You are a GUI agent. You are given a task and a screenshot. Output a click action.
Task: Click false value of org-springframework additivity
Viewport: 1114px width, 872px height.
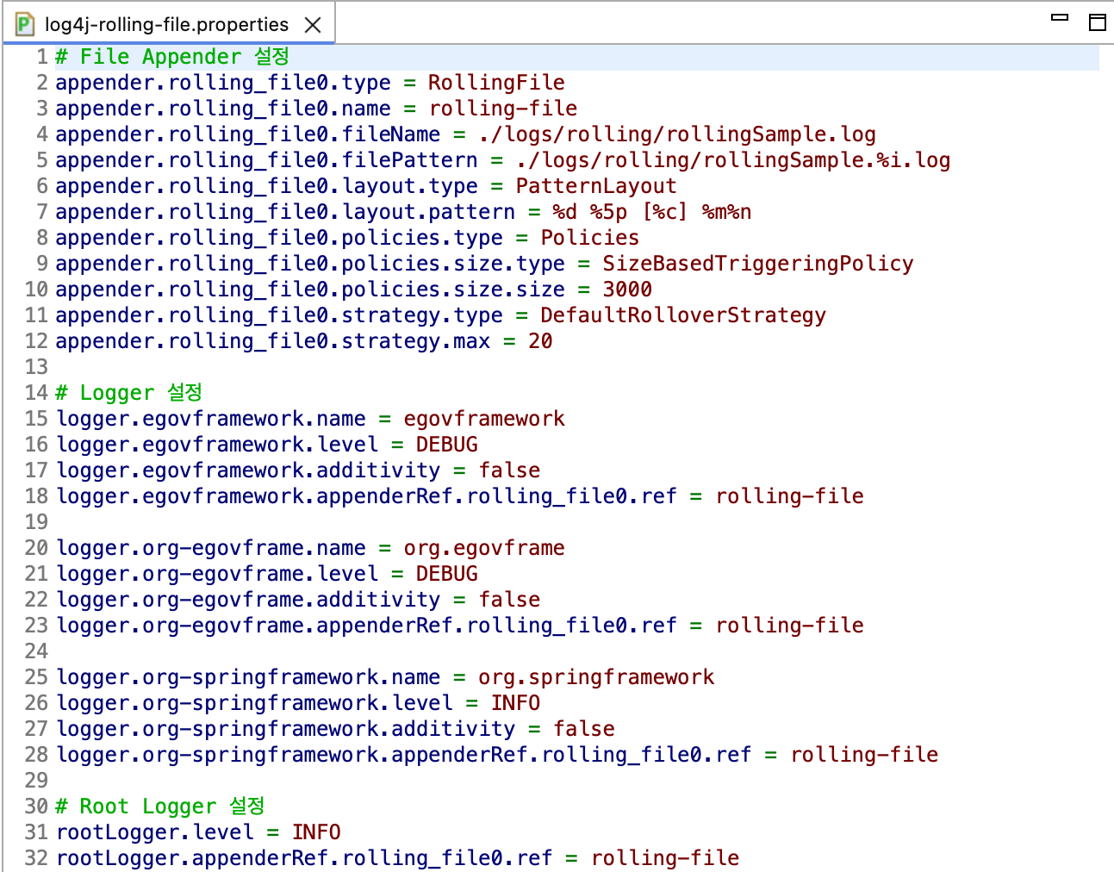point(583,729)
